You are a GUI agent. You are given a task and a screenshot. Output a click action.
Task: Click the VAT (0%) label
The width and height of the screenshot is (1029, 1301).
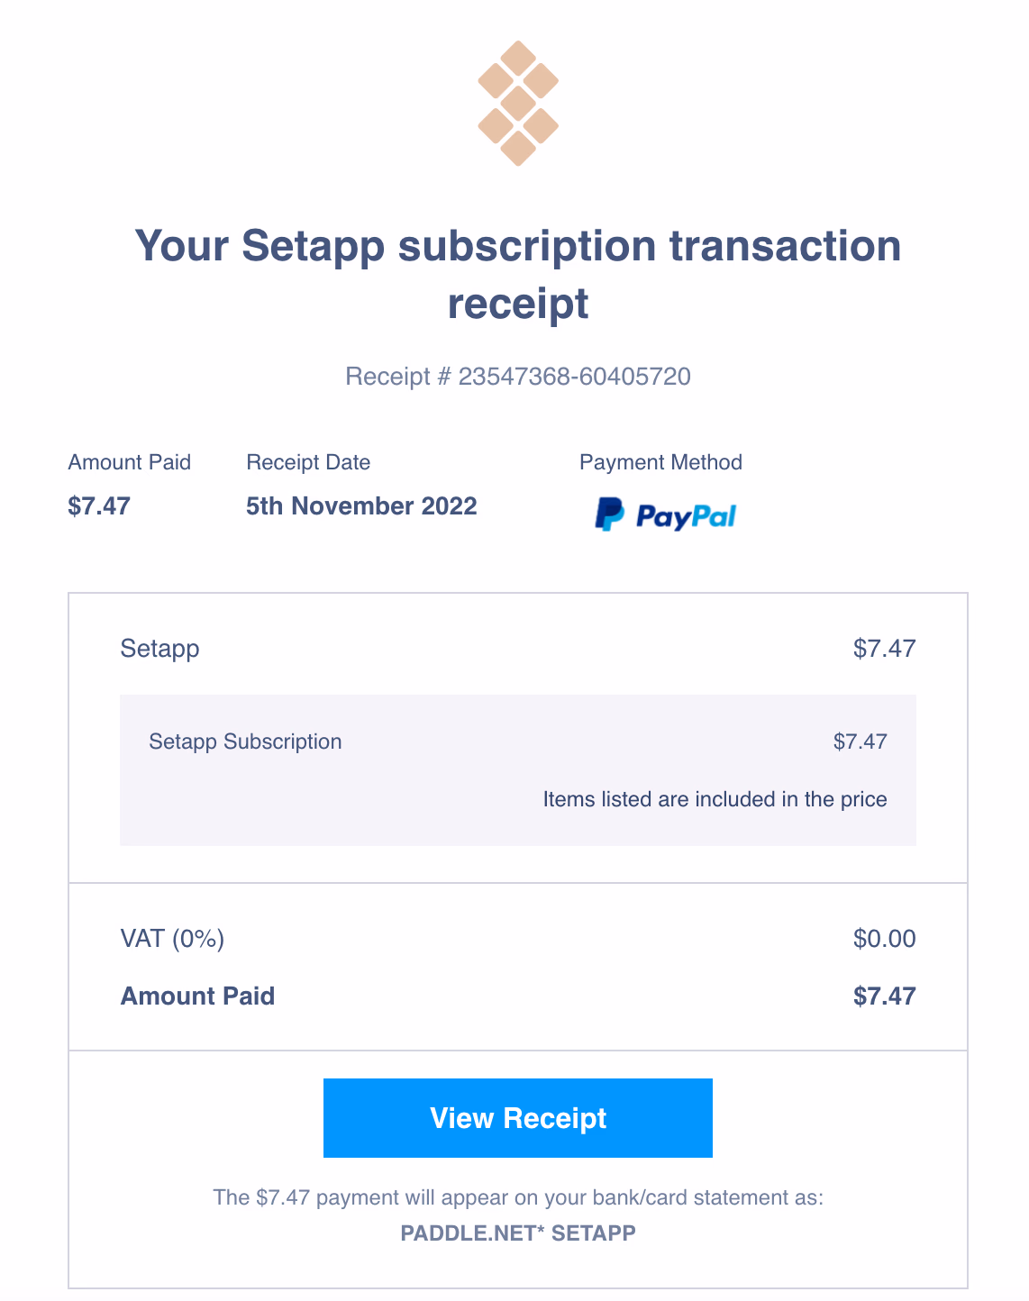tap(172, 939)
